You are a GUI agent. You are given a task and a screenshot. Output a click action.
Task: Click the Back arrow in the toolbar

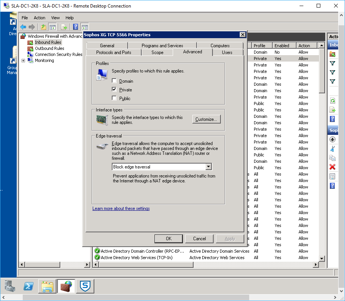coord(23,27)
